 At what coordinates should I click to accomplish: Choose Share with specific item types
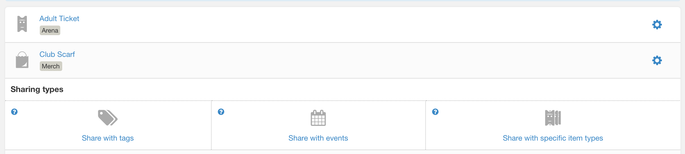[553, 138]
